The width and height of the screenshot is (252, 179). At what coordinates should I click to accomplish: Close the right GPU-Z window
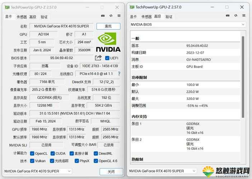click(242, 7)
